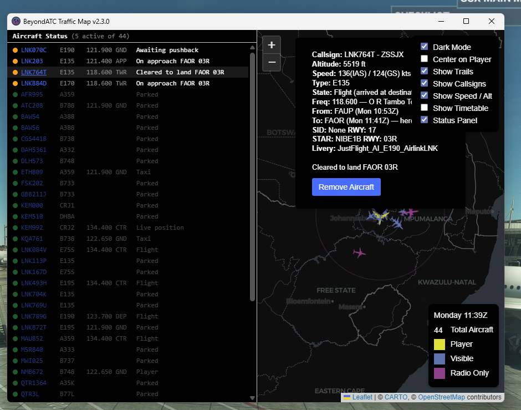Select aircraft KEM000 in status list
521x410 pixels.
tap(32, 205)
